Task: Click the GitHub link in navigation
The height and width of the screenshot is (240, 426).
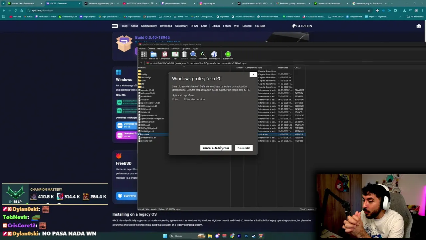Action: pos(216,26)
